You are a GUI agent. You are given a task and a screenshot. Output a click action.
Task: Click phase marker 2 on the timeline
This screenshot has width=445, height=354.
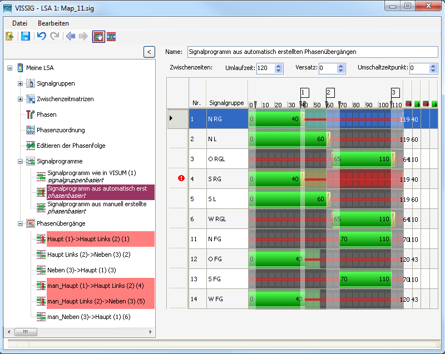pos(329,92)
